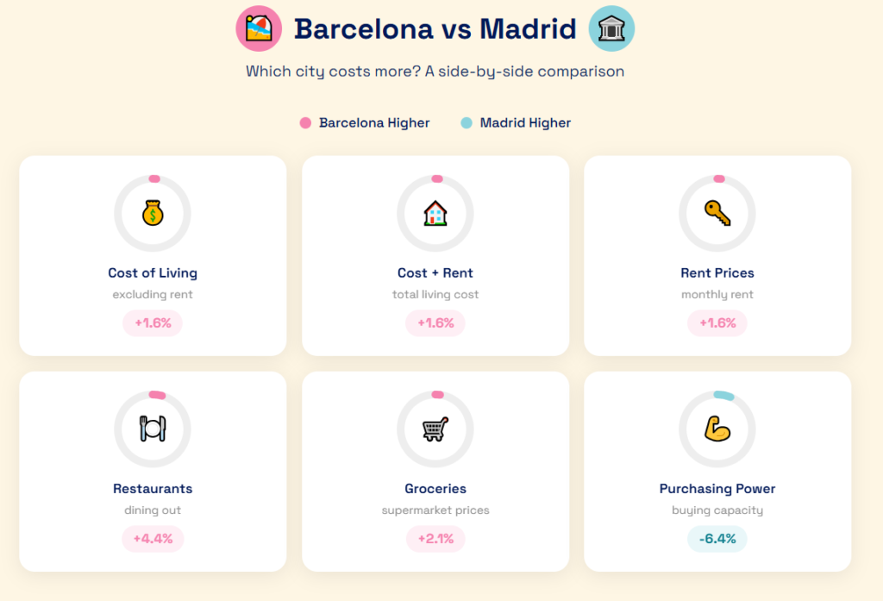Screen dimensions: 883x601
Task: Click the +2.1% Groceries badge
Action: click(x=435, y=539)
